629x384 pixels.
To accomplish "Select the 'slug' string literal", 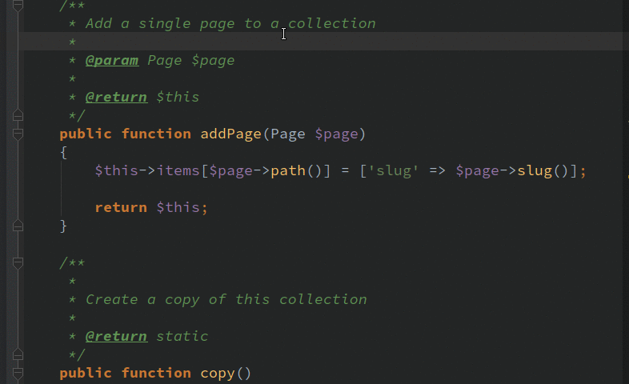I will 394,170.
